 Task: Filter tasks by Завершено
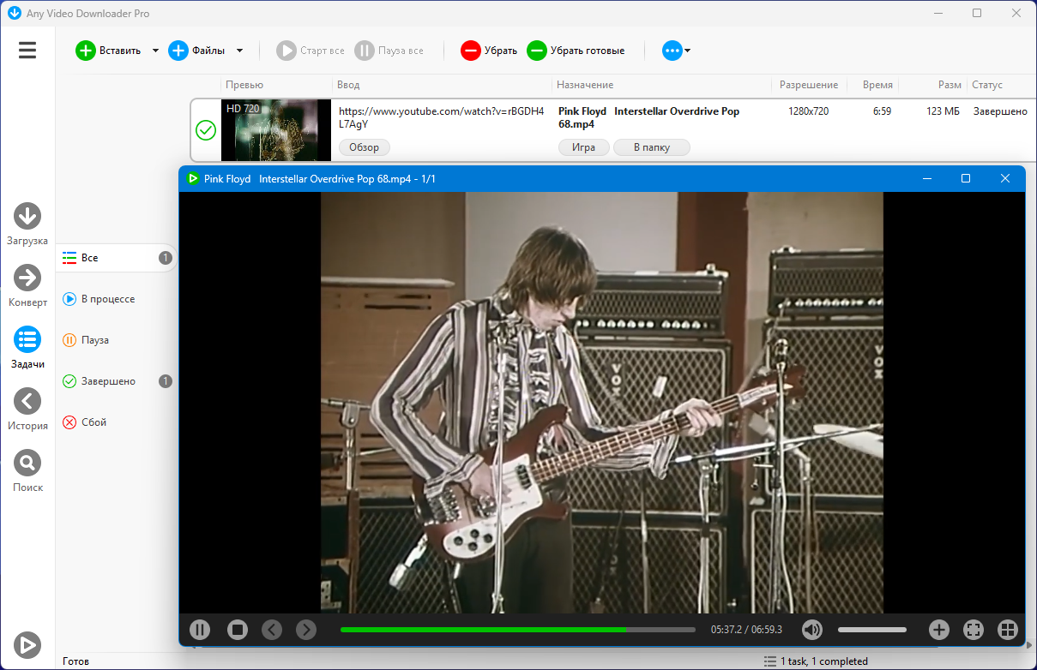(x=117, y=381)
